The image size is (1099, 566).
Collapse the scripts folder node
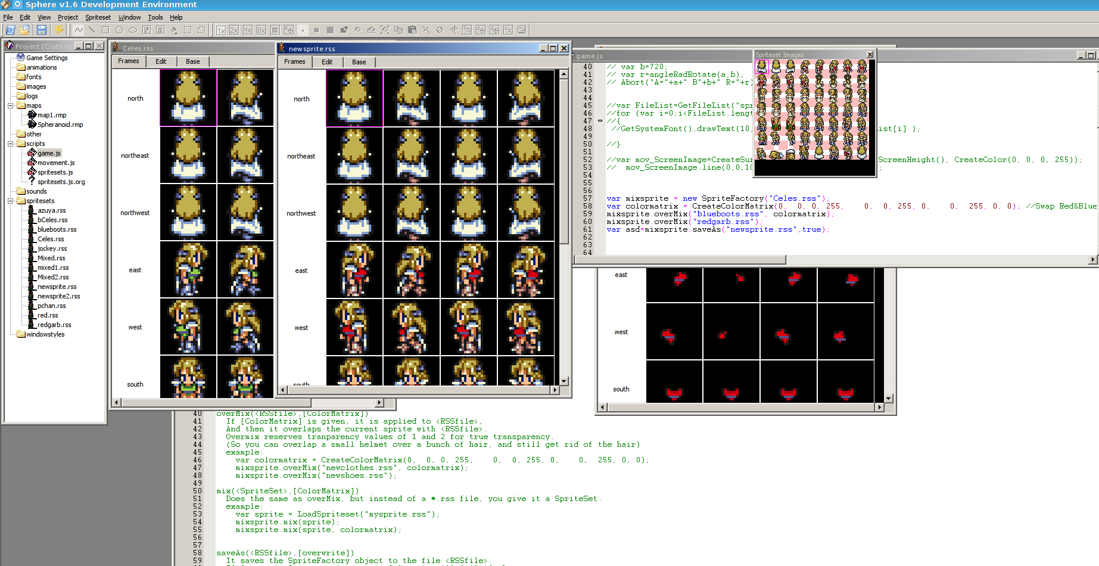tap(10, 144)
